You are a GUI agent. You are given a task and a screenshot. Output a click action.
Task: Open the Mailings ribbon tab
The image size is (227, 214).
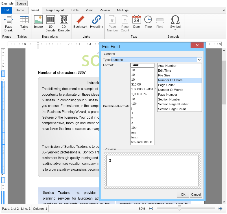point(123,10)
